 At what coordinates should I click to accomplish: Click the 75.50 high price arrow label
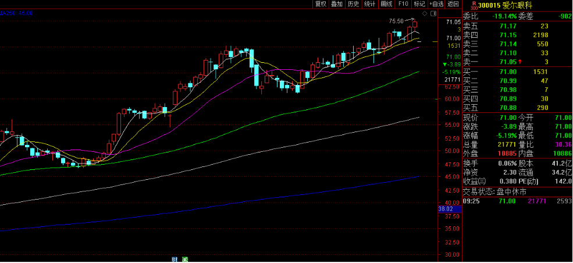click(x=397, y=21)
